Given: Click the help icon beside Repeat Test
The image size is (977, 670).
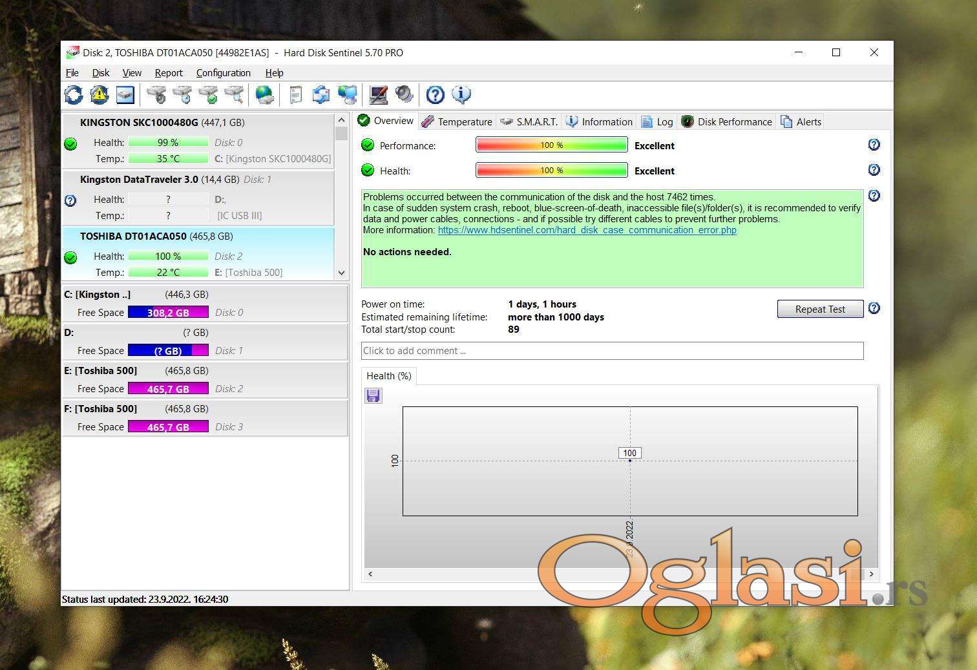Looking at the screenshot, I should [874, 308].
